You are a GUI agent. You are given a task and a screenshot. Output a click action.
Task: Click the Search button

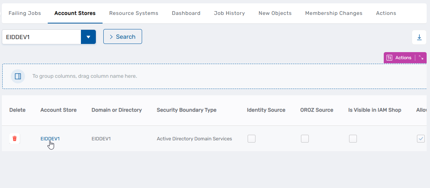123,37
